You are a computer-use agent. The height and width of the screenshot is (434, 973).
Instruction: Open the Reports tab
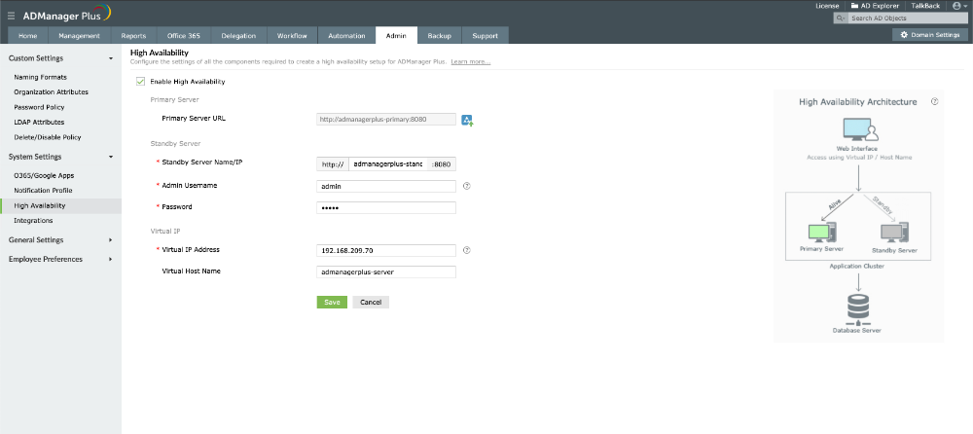tap(133, 35)
